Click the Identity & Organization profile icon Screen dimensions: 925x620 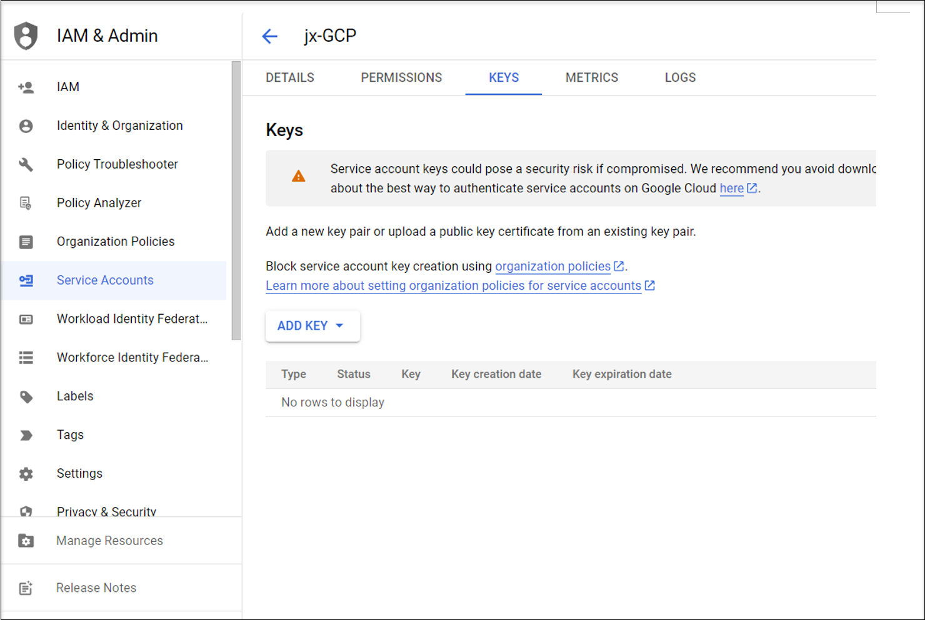[26, 125]
